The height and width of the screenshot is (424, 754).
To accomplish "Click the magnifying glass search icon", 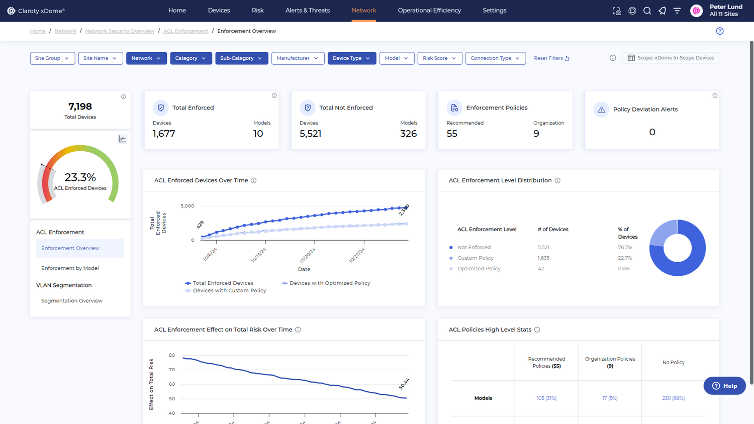I will tap(647, 11).
